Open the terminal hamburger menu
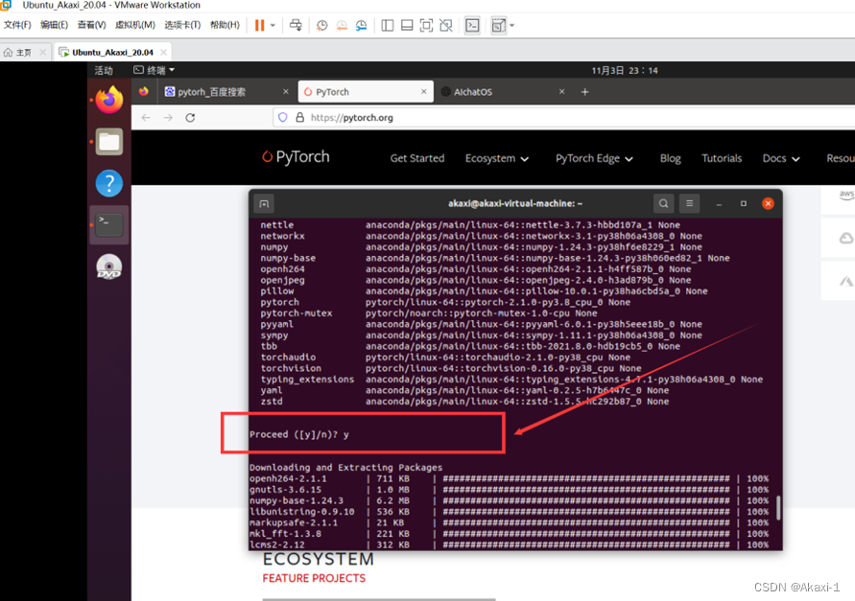The width and height of the screenshot is (855, 601). tap(689, 204)
